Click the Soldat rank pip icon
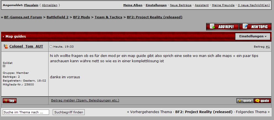 4,66
